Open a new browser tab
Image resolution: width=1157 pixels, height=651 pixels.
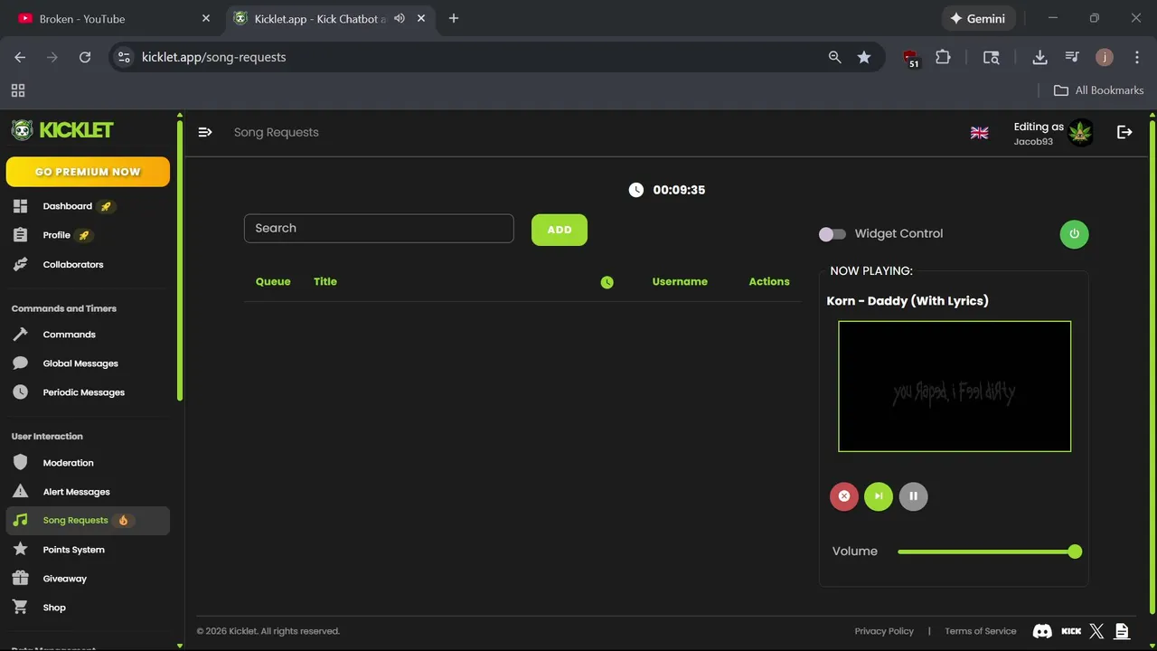[454, 18]
